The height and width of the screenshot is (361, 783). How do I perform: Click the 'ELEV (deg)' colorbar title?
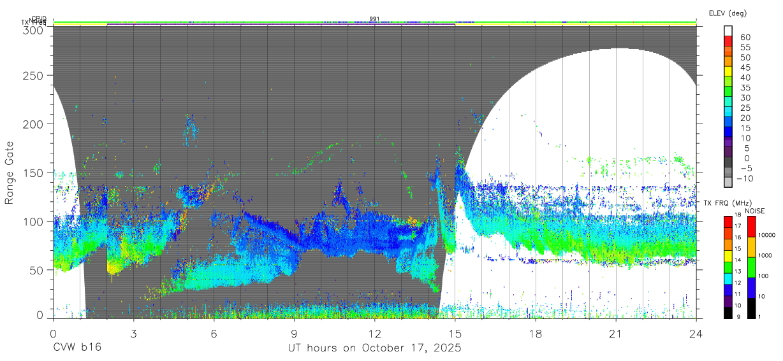pyautogui.click(x=728, y=13)
